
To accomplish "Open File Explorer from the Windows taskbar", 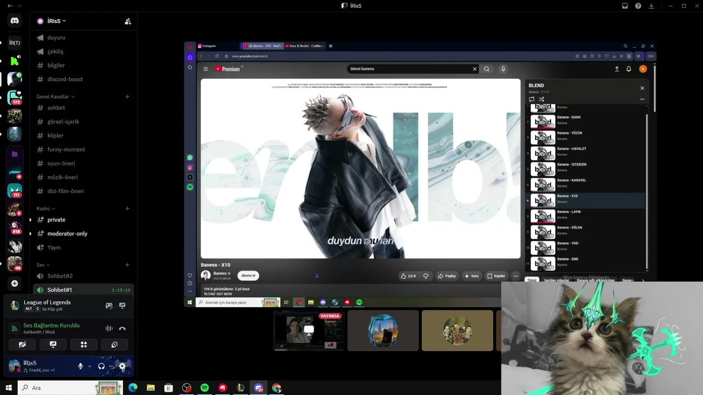I will (x=150, y=388).
